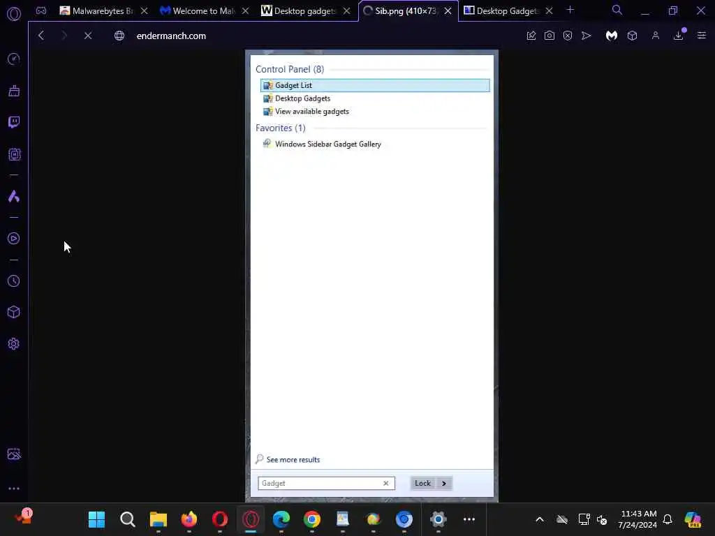Open the downloads icon
715x536 pixels.
679,36
